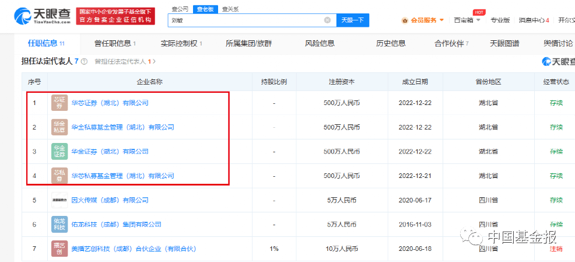Open the 曾任职信息 tab

pyautogui.click(x=115, y=44)
